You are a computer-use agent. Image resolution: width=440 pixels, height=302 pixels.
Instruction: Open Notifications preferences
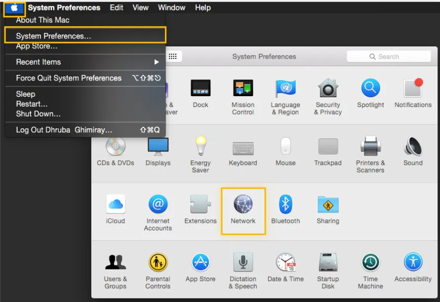point(413,93)
